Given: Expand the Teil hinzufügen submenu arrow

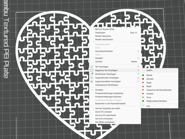Looking at the screenshot, I should (x=138, y=67).
